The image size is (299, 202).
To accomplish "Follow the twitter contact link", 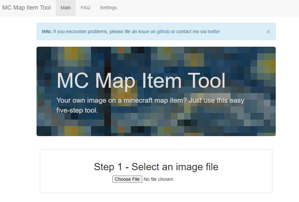I will tap(214, 32).
